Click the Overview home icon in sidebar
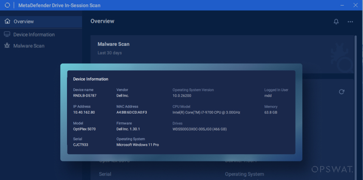 7,21
